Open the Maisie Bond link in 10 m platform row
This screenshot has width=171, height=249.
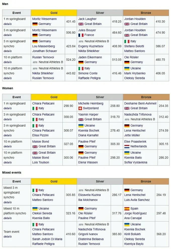(x=40, y=142)
